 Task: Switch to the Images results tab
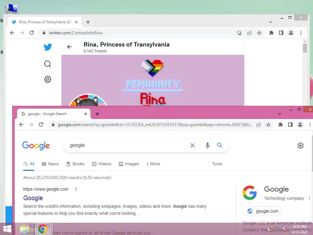(x=129, y=164)
